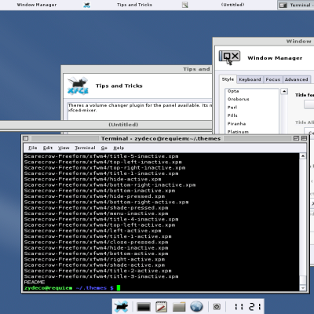
Task: Click the Terminal title bar maximize icon
Action: pos(296,138)
